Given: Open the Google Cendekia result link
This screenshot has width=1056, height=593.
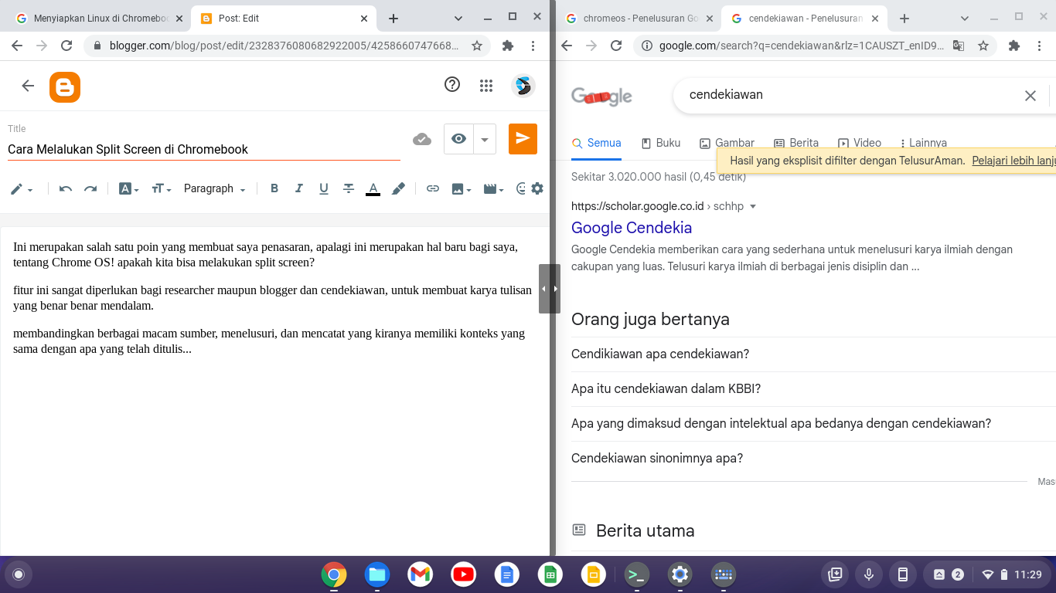Looking at the screenshot, I should coord(632,228).
